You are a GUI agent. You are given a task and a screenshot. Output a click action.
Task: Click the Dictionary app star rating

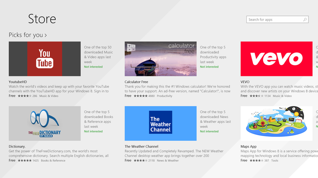[x=25, y=161]
